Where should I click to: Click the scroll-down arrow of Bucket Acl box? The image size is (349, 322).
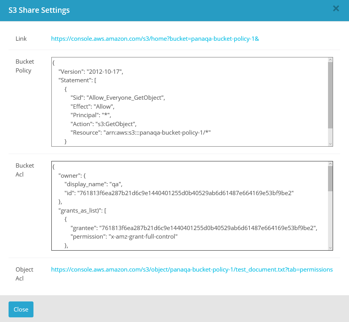click(330, 247)
